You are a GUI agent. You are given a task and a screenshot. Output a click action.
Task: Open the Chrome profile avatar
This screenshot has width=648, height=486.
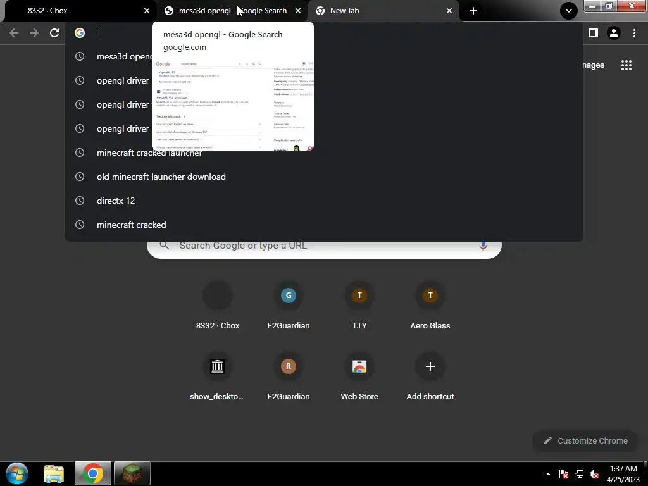click(x=614, y=33)
